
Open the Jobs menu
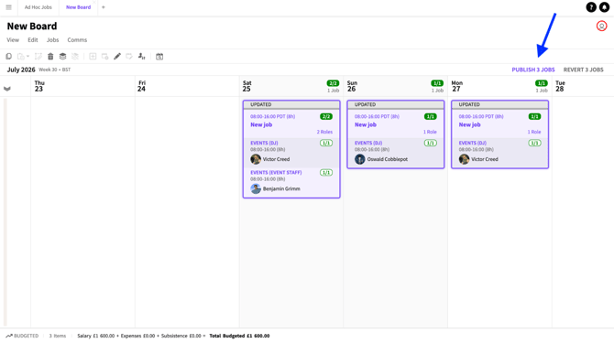(52, 40)
